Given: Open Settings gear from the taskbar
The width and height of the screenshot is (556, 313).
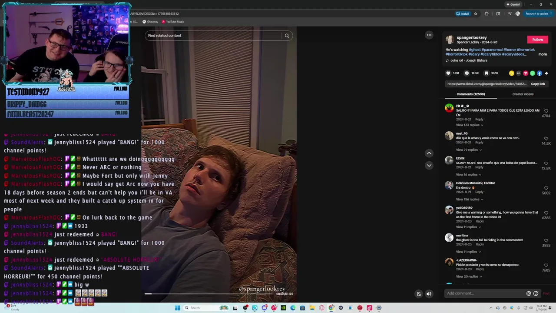Looking at the screenshot, I should (379, 308).
